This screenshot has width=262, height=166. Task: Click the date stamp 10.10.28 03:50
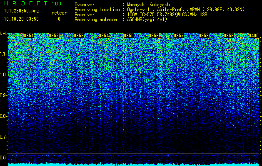coord(21,19)
